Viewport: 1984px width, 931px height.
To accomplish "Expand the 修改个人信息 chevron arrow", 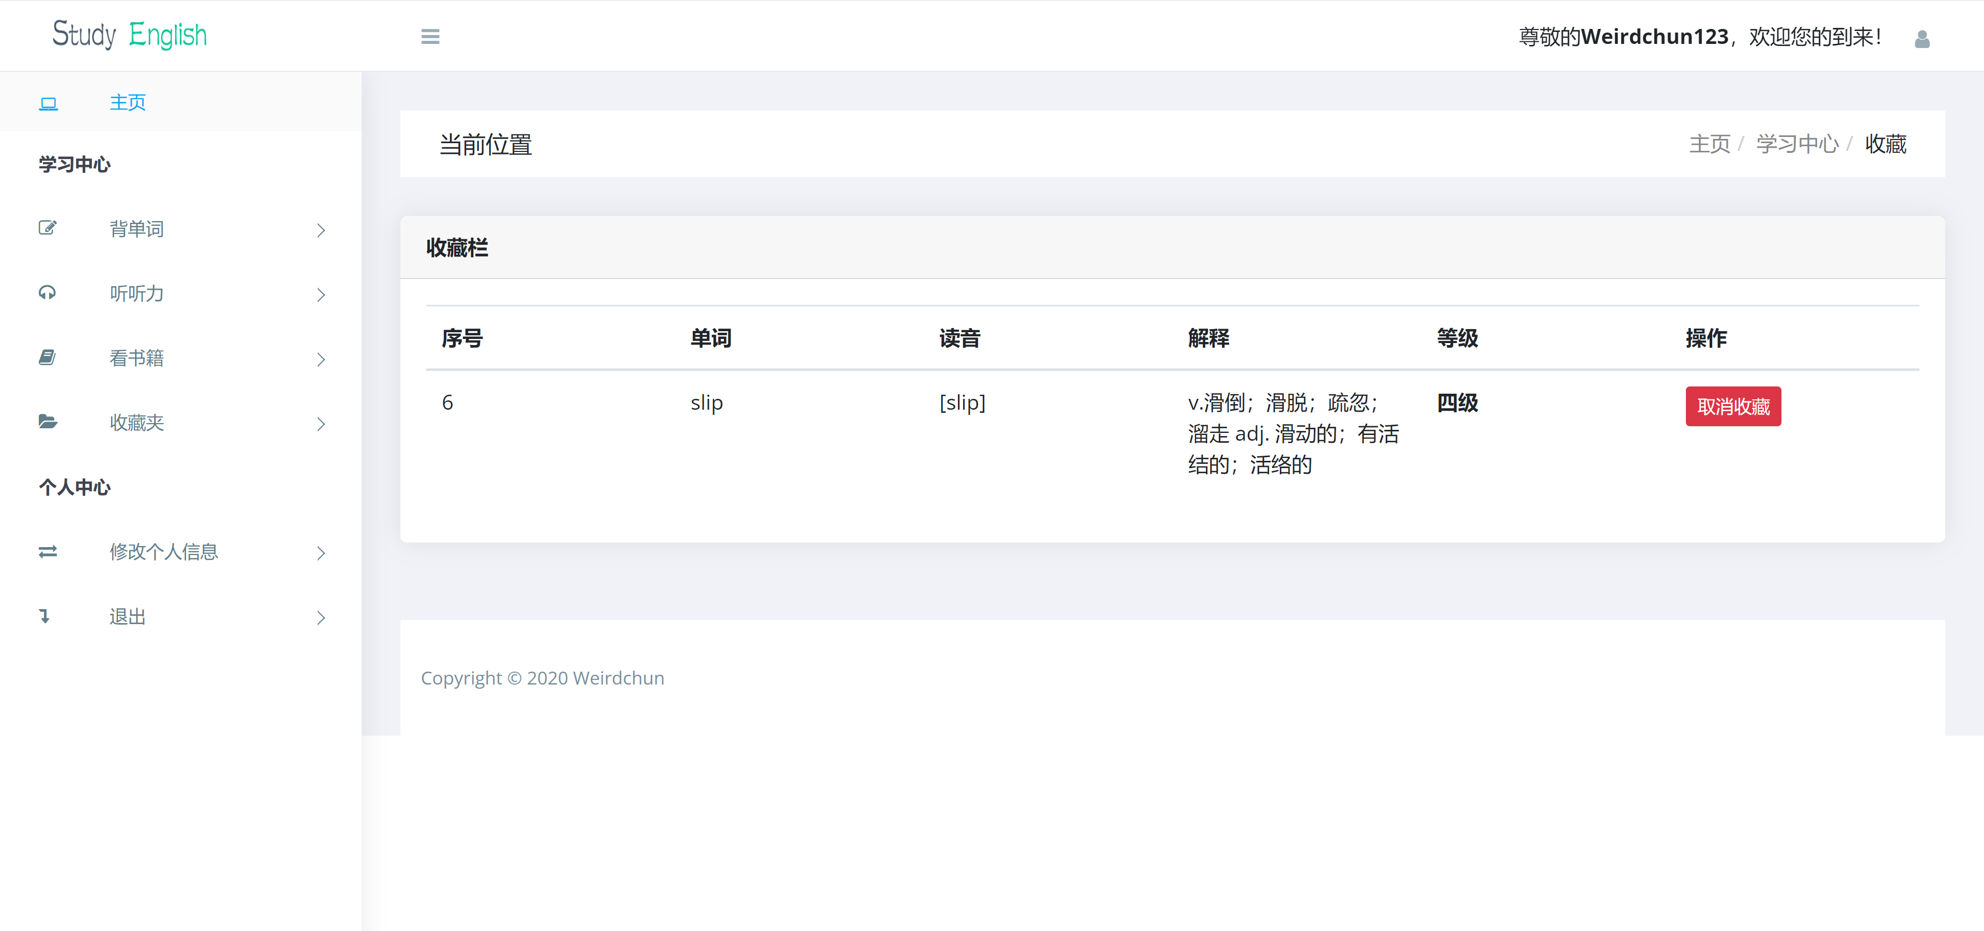I will pos(320,553).
